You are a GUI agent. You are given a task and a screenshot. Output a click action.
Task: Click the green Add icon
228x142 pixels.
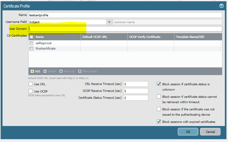pyautogui.click(x=32, y=71)
